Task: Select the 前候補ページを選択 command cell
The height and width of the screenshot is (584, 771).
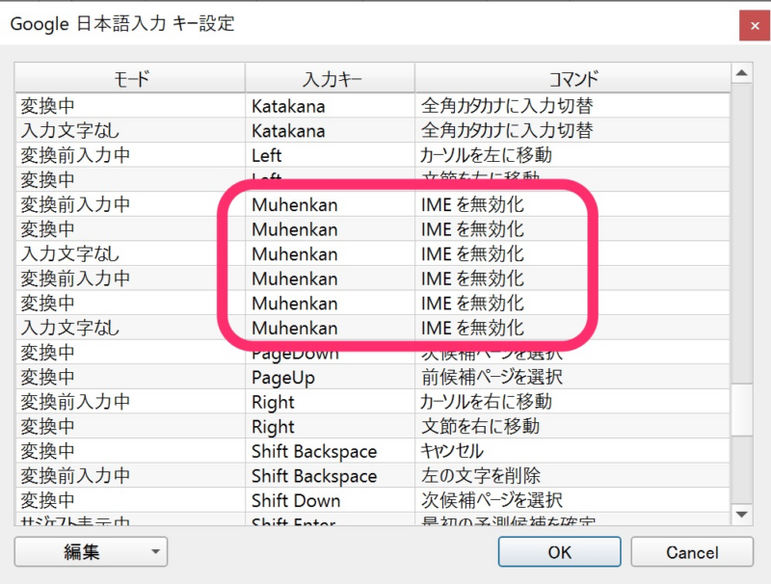Action: pos(572,377)
